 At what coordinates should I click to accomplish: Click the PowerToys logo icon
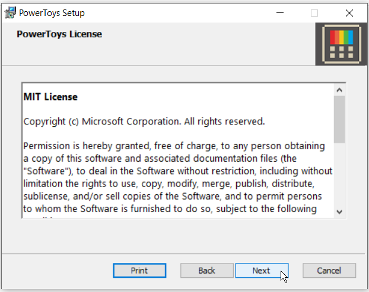342,44
